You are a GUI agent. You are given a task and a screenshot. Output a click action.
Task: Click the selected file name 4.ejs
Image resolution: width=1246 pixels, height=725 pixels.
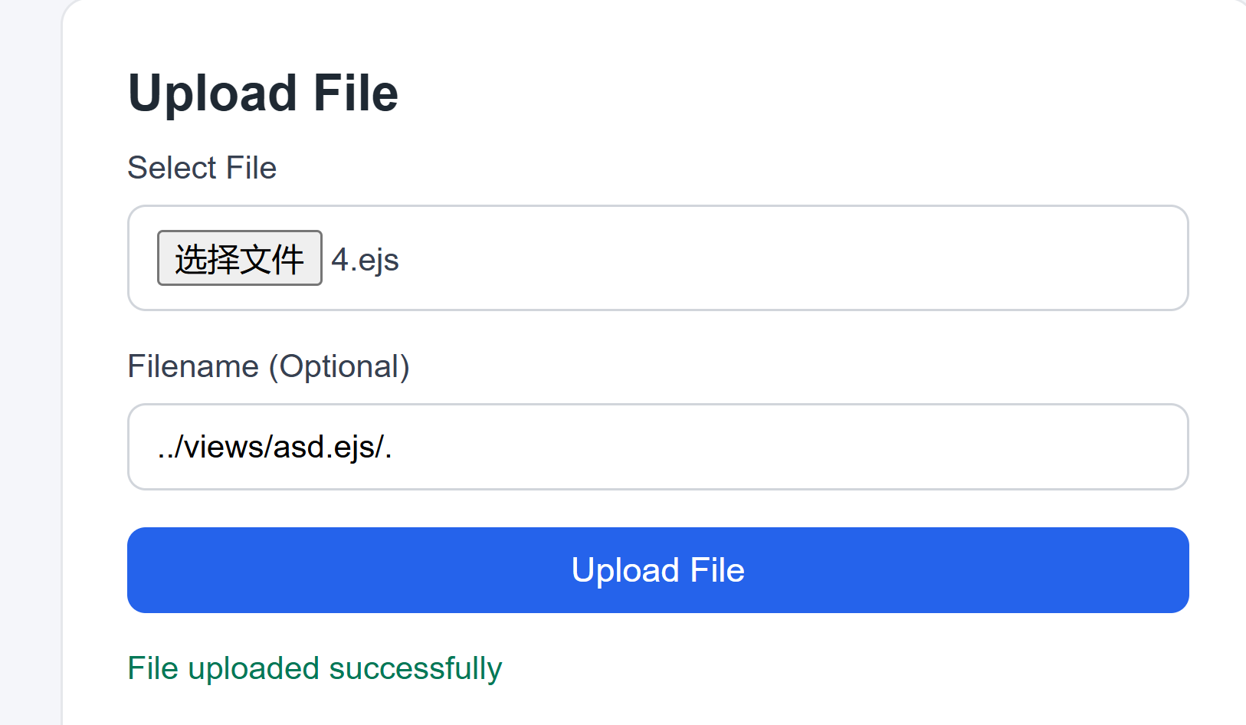(365, 260)
